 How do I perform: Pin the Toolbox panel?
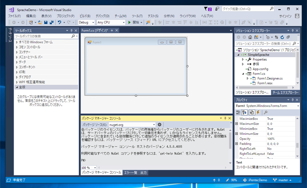[x=71, y=31]
